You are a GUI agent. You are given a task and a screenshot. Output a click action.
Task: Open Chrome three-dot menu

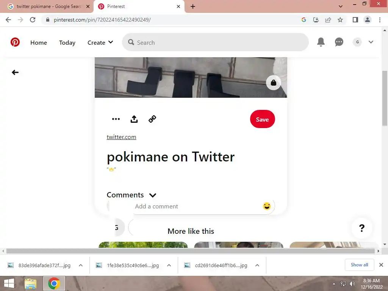point(380,20)
